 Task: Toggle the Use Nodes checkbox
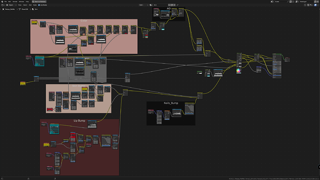39,5
